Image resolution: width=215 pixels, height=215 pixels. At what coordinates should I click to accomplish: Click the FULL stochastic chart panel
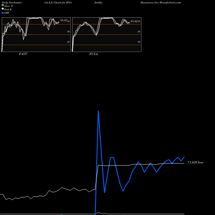click(107, 34)
